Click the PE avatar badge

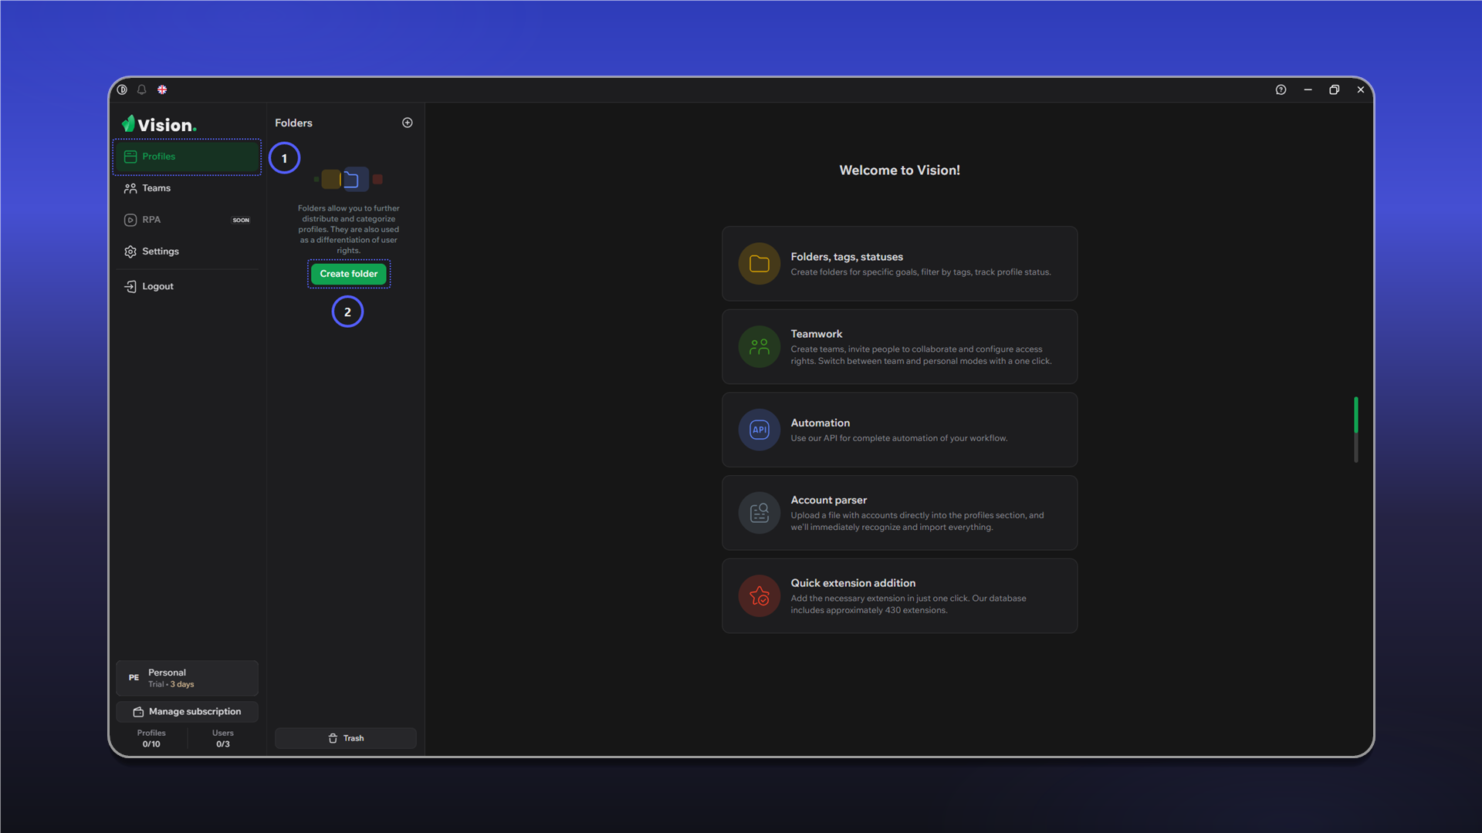[134, 678]
